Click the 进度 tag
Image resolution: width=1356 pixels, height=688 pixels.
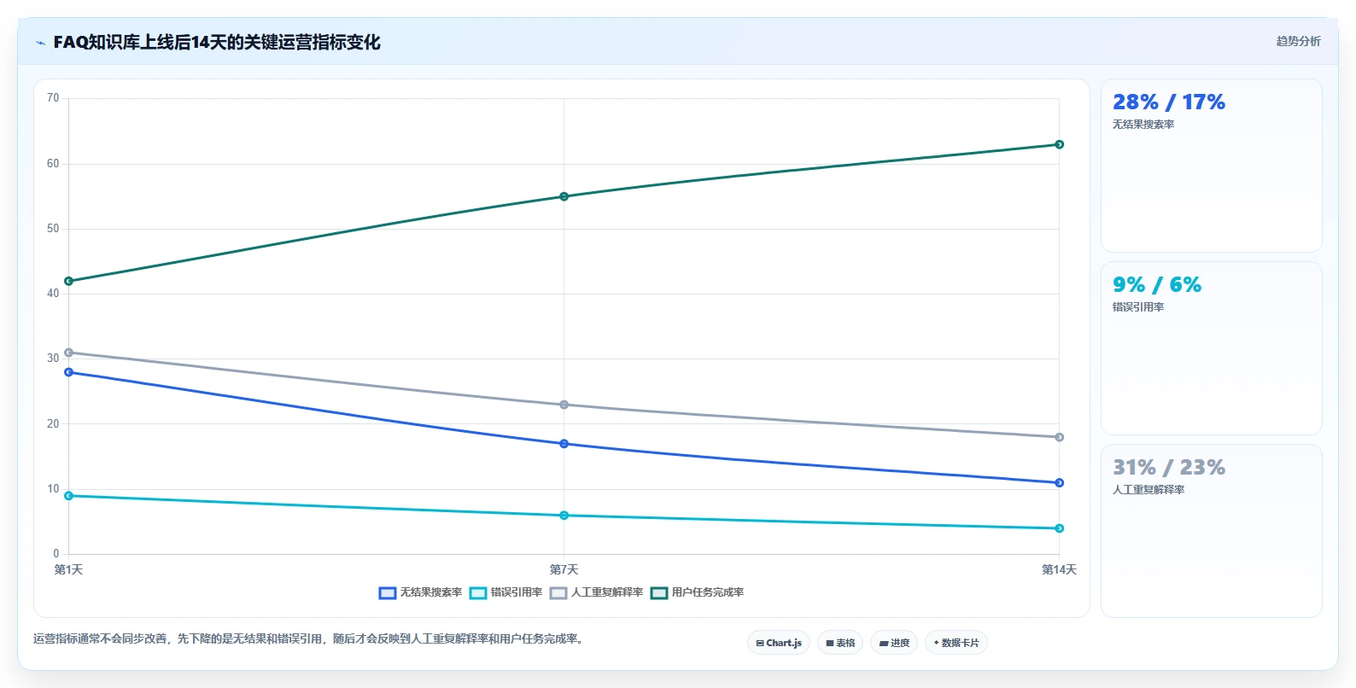coord(894,643)
